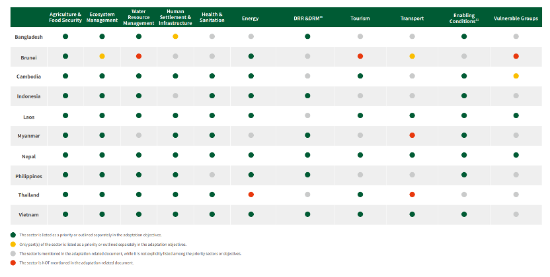
Task: Select the Human Settlement & Infrastructure header
Action: (175, 17)
